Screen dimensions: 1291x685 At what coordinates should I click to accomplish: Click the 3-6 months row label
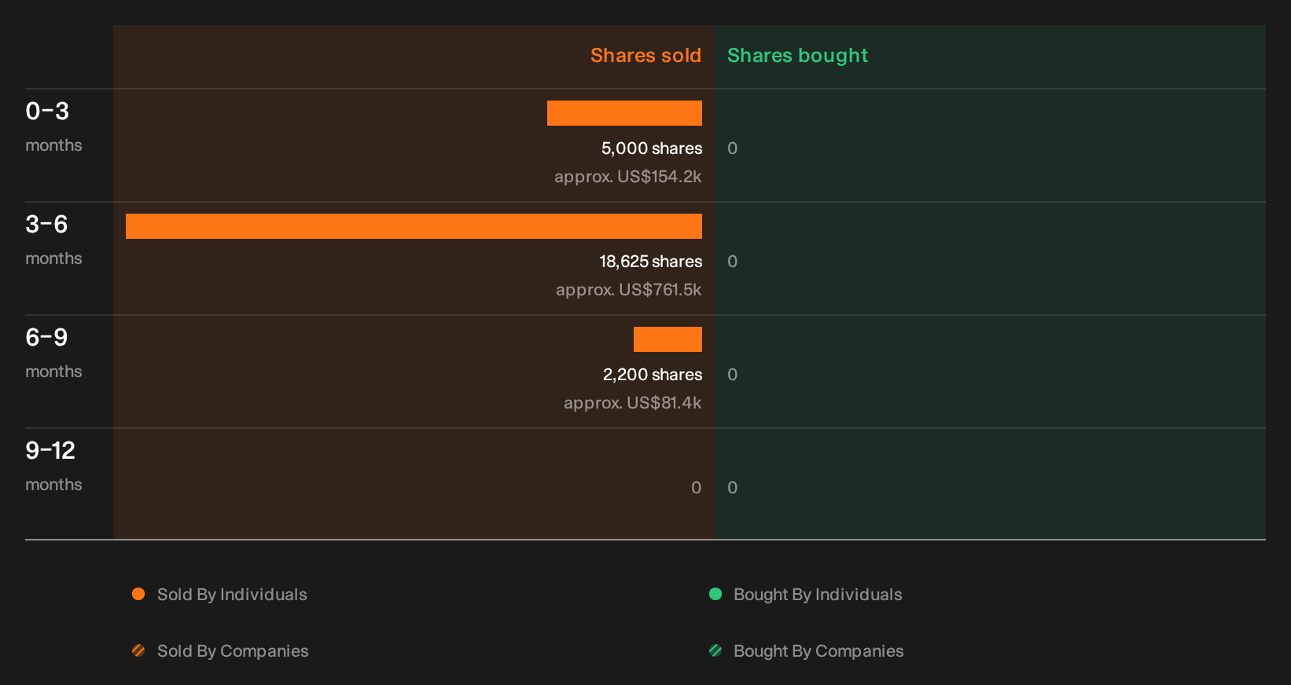tap(53, 240)
